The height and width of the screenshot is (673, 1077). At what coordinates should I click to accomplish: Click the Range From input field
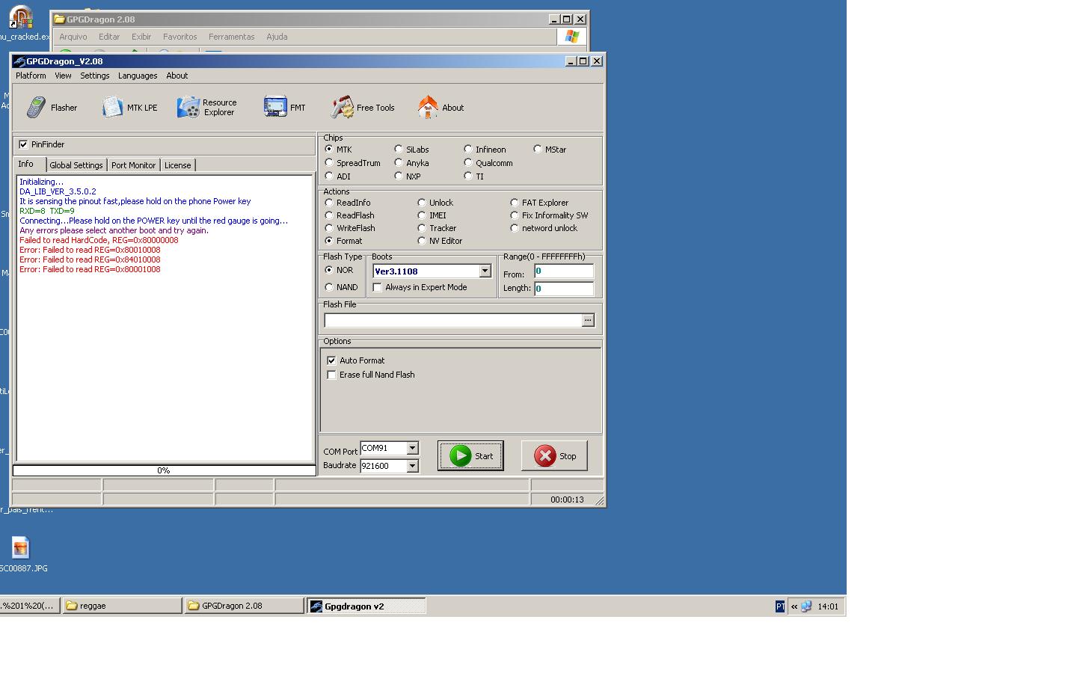tap(564, 271)
